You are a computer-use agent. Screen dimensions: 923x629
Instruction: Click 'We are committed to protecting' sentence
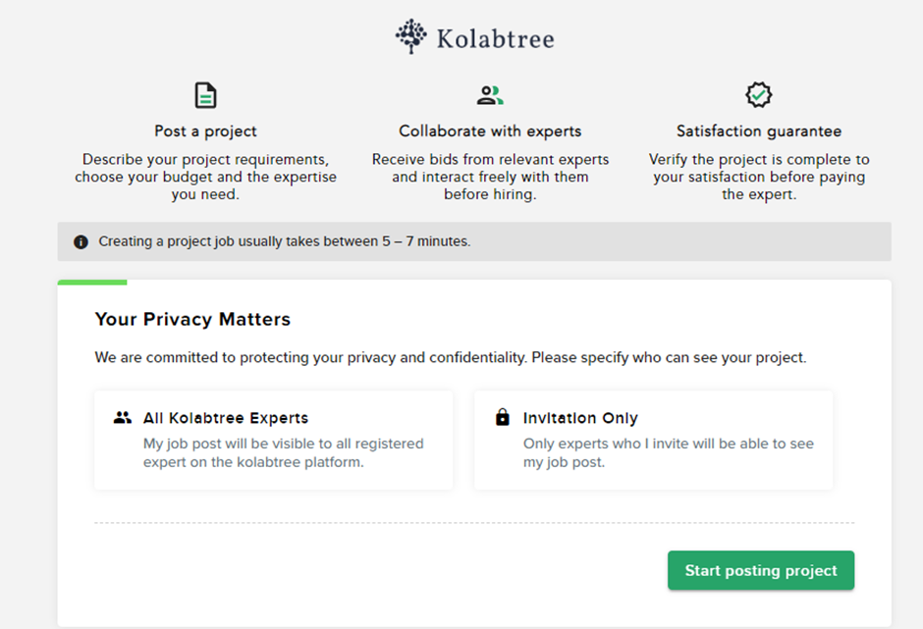451,358
